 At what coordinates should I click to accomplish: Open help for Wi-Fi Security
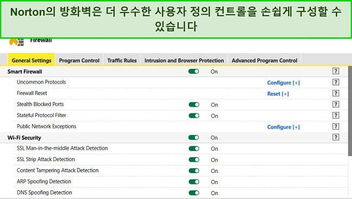[x=336, y=137]
